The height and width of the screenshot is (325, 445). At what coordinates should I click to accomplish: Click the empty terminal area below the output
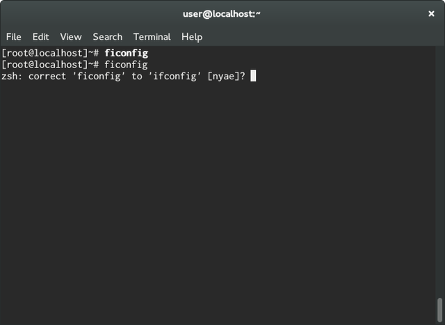(x=218, y=199)
